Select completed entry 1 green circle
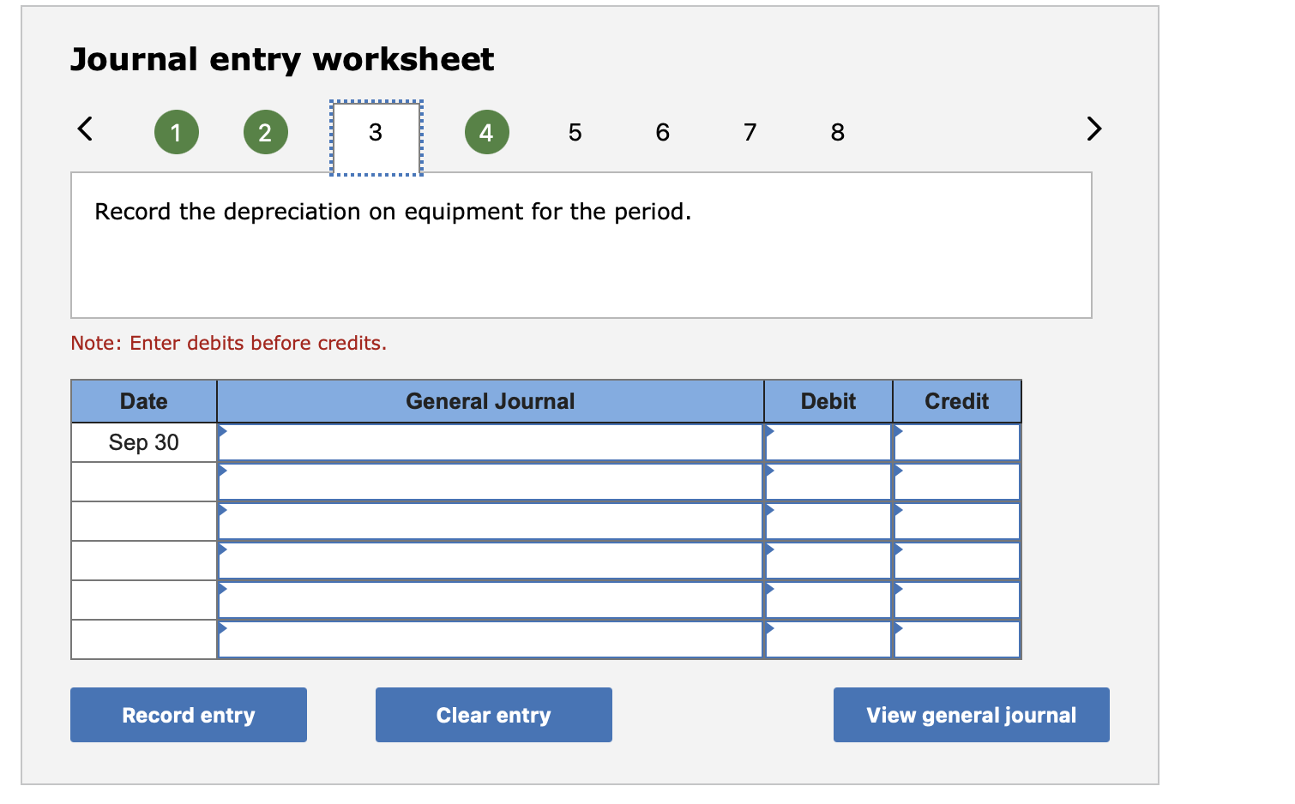This screenshot has width=1295, height=804. [176, 131]
